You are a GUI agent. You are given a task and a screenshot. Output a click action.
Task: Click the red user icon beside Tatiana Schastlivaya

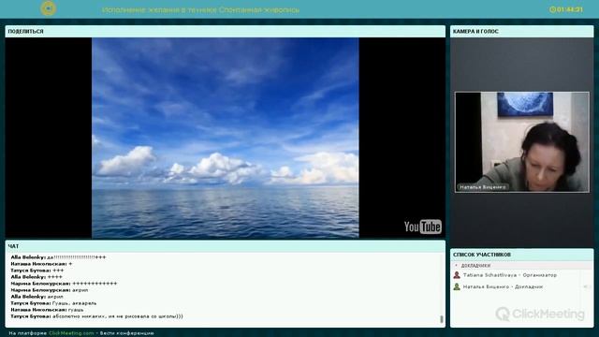point(457,275)
